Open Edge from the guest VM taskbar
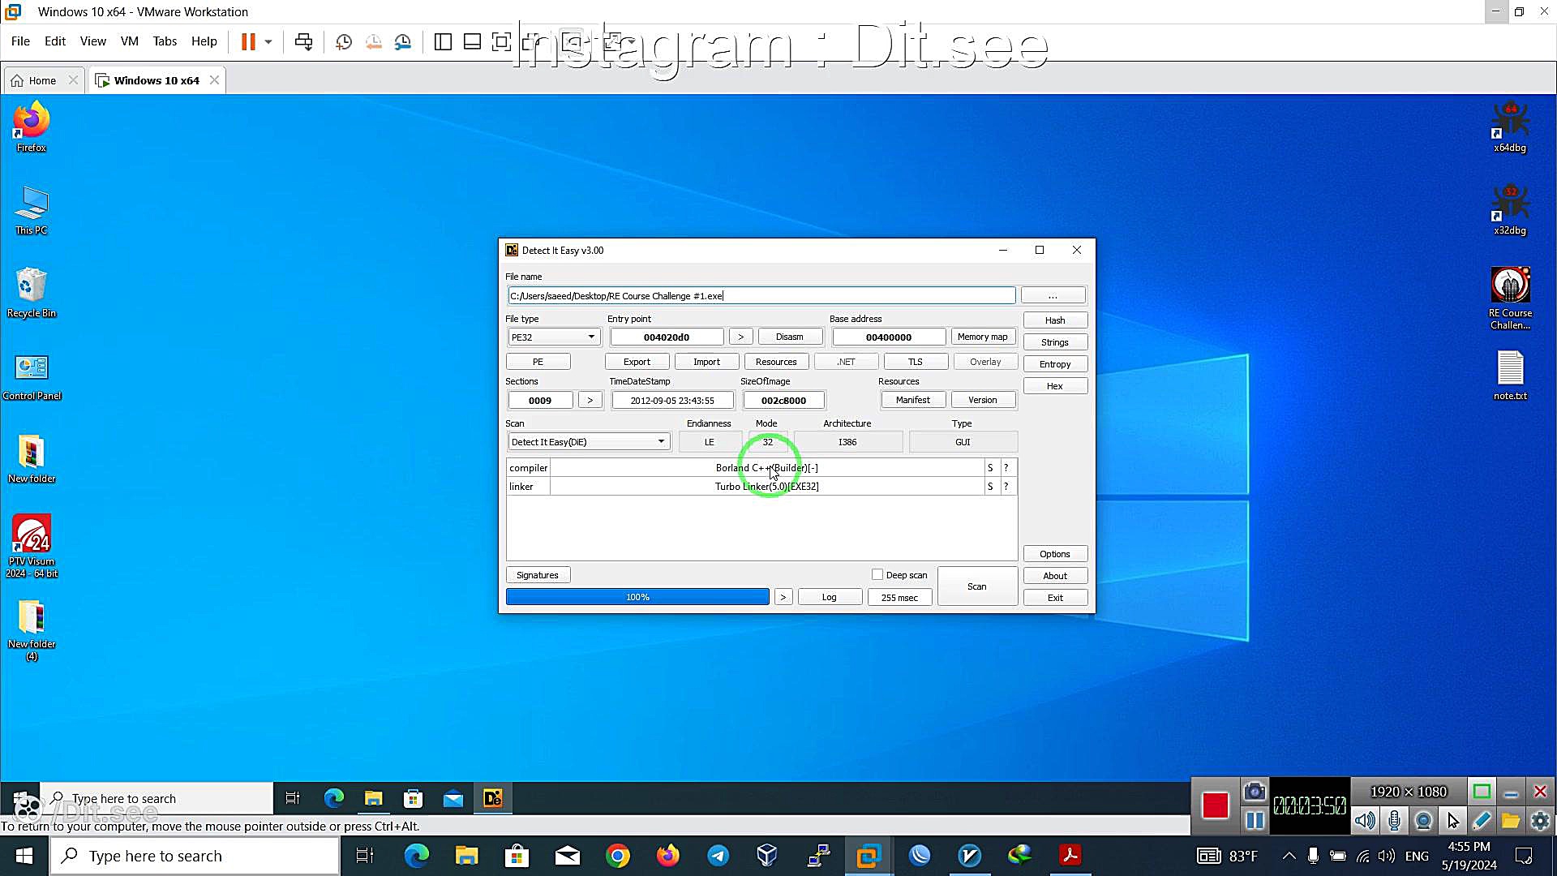 pos(334,798)
